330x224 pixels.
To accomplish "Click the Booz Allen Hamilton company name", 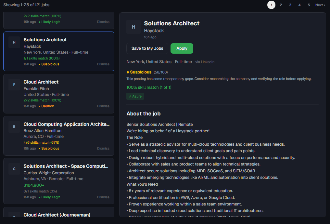I will click(x=43, y=131).
